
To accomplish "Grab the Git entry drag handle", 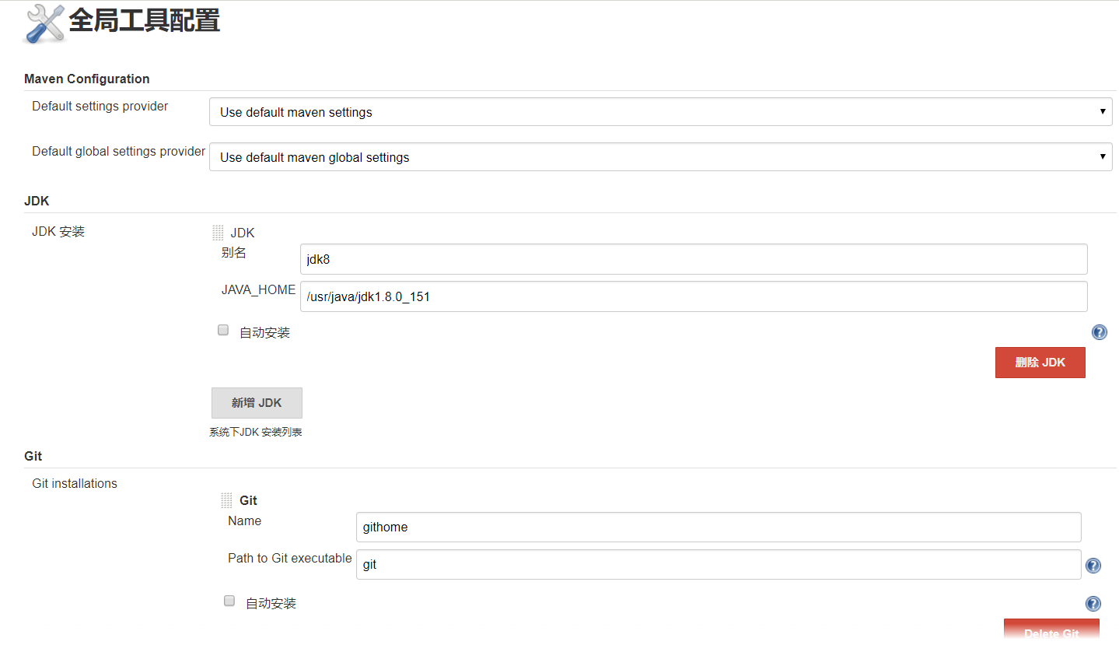I will click(226, 500).
